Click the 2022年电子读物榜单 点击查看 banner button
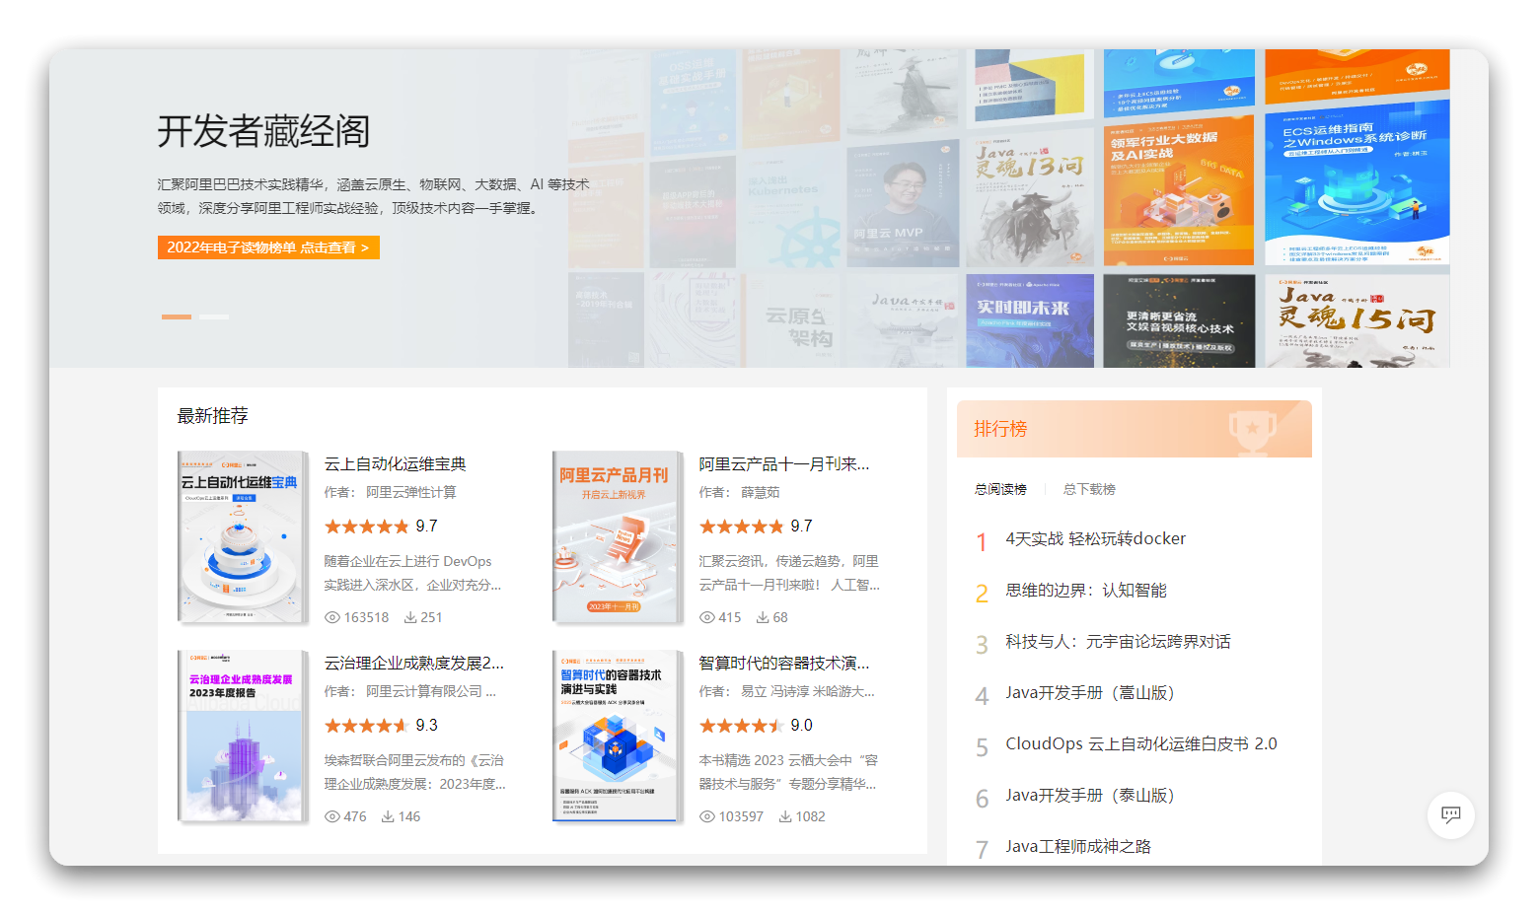Image resolution: width=1538 pixels, height=915 pixels. click(268, 247)
